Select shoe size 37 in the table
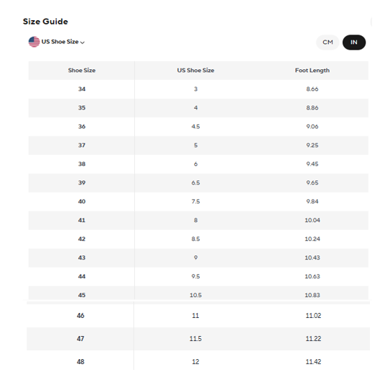 [81, 145]
